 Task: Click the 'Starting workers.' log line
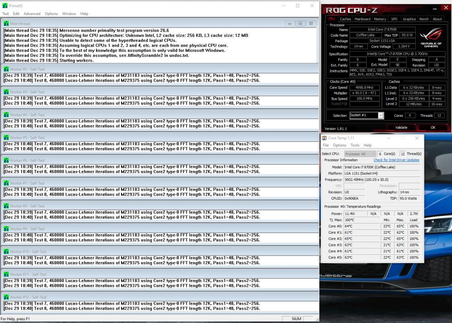[48, 60]
